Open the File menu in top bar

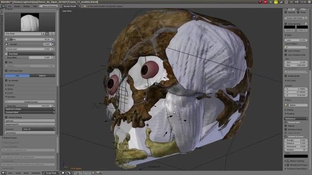[10, 6]
